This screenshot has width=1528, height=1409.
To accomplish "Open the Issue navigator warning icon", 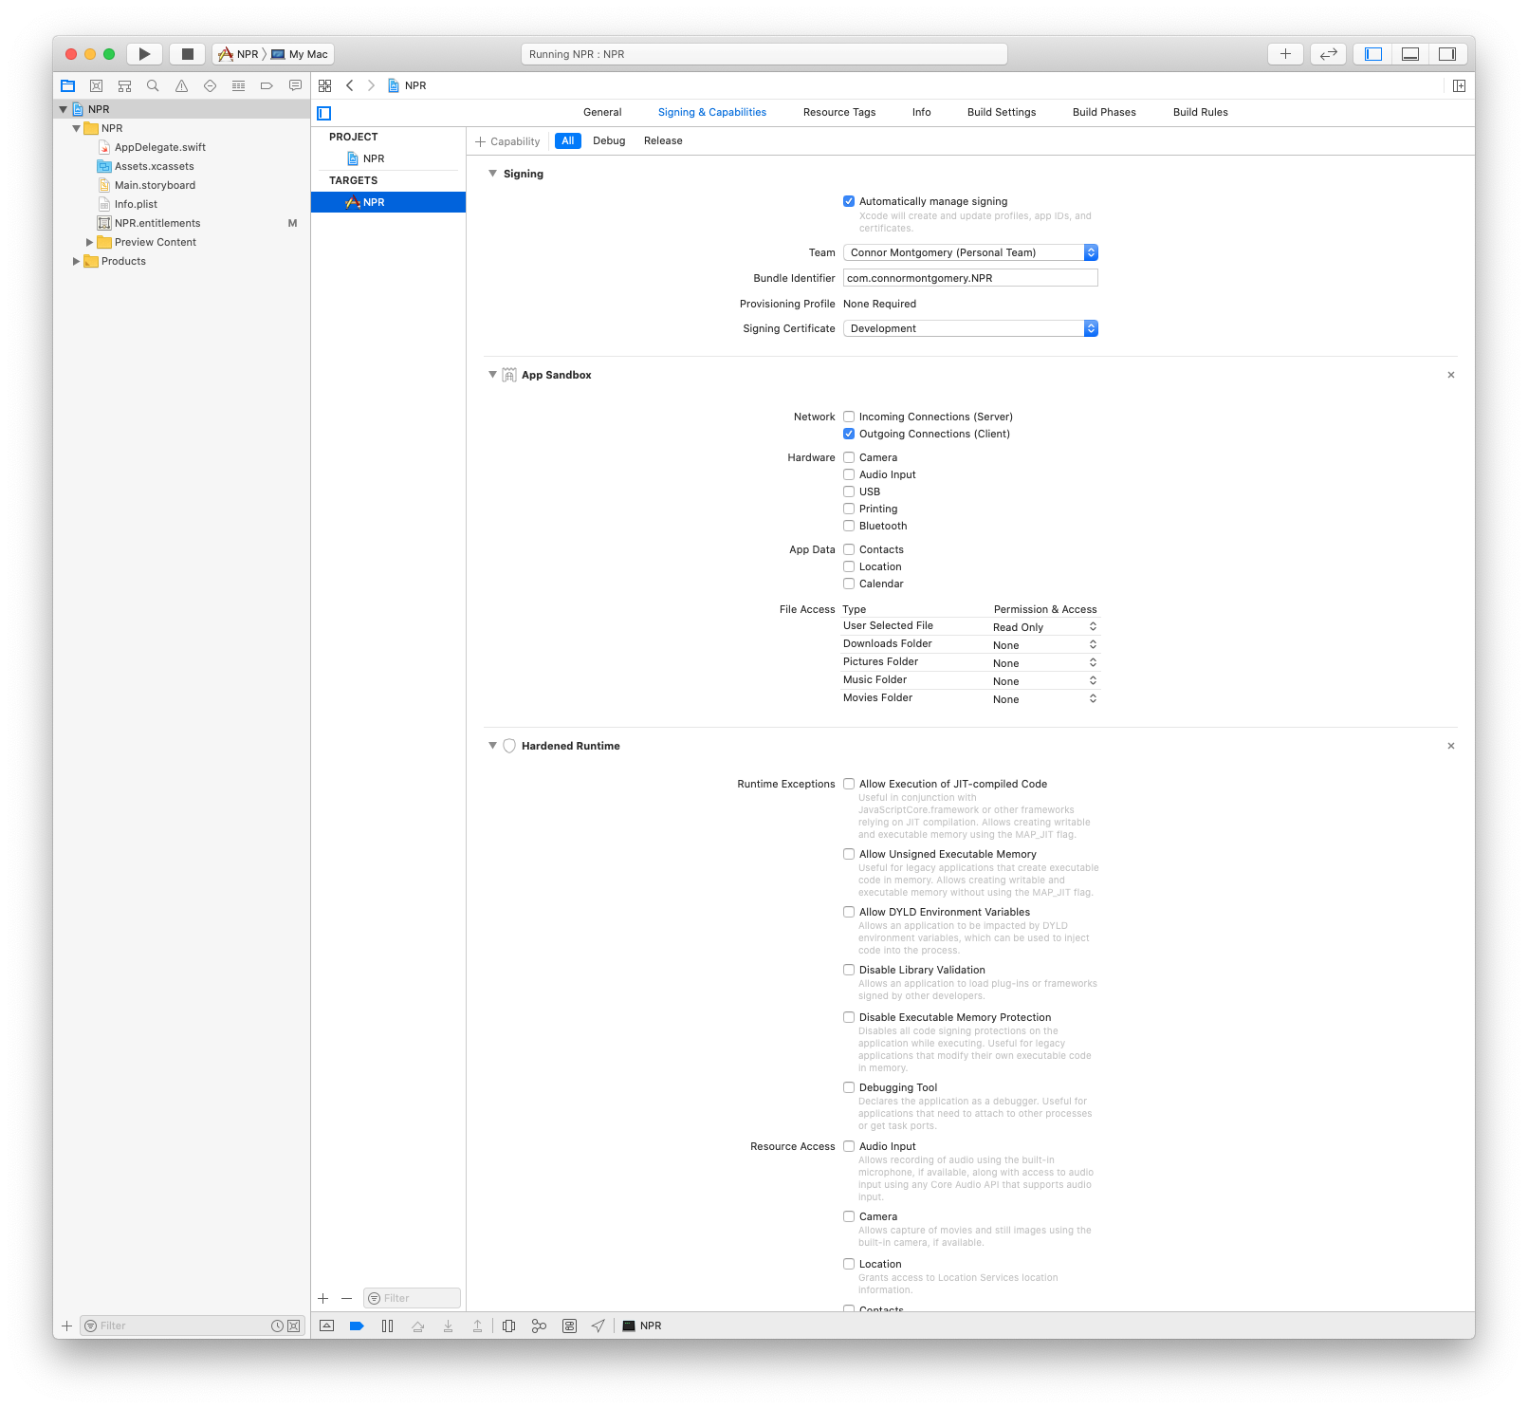I will click(181, 85).
